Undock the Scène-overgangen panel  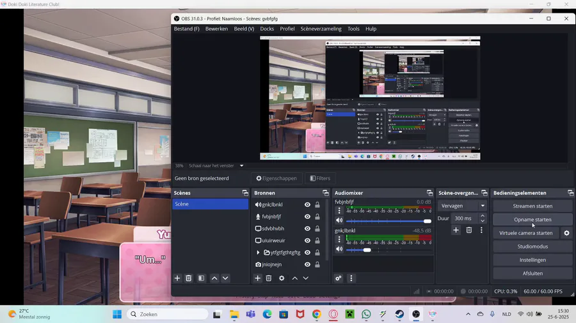point(484,193)
